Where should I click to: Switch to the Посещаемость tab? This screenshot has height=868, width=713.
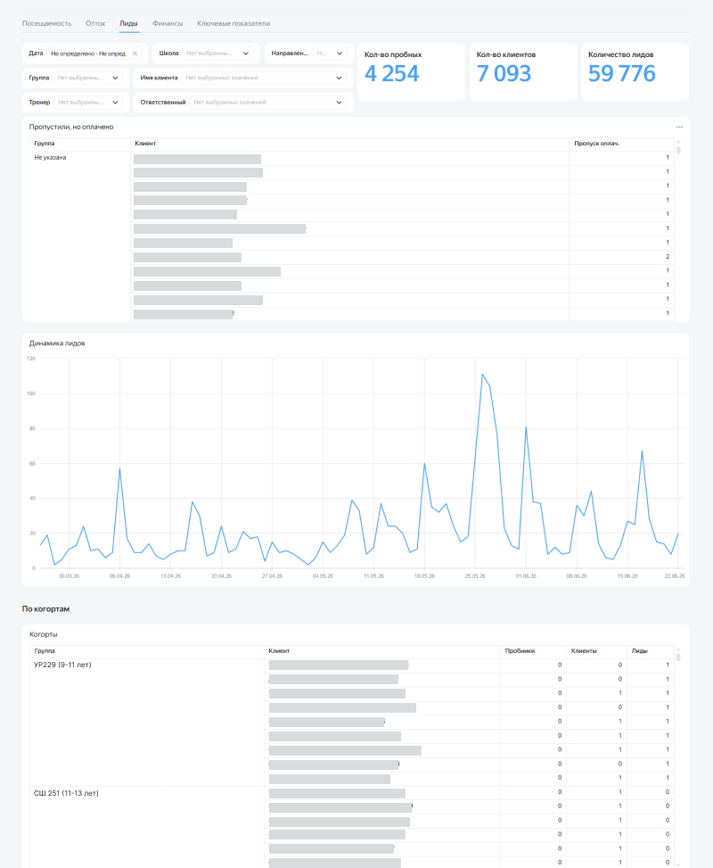[x=46, y=23]
